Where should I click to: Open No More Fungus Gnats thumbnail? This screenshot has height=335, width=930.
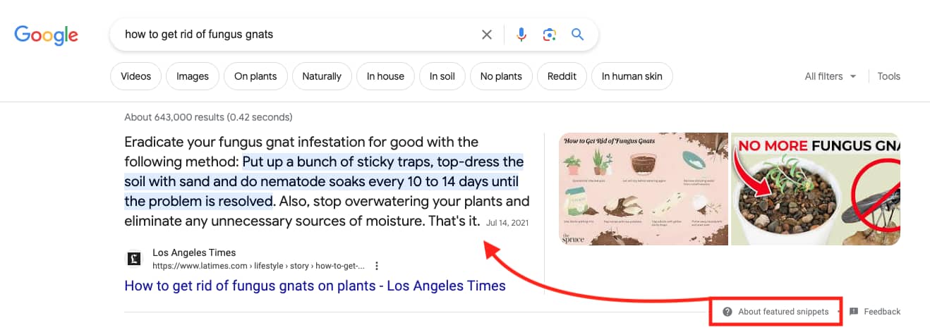pyautogui.click(x=816, y=189)
